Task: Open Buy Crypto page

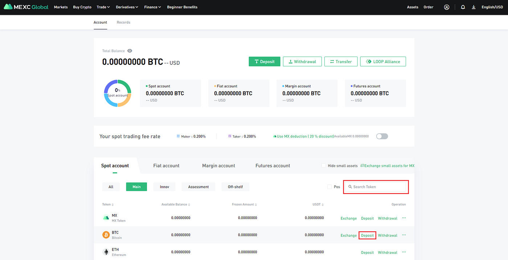Action: click(x=82, y=7)
